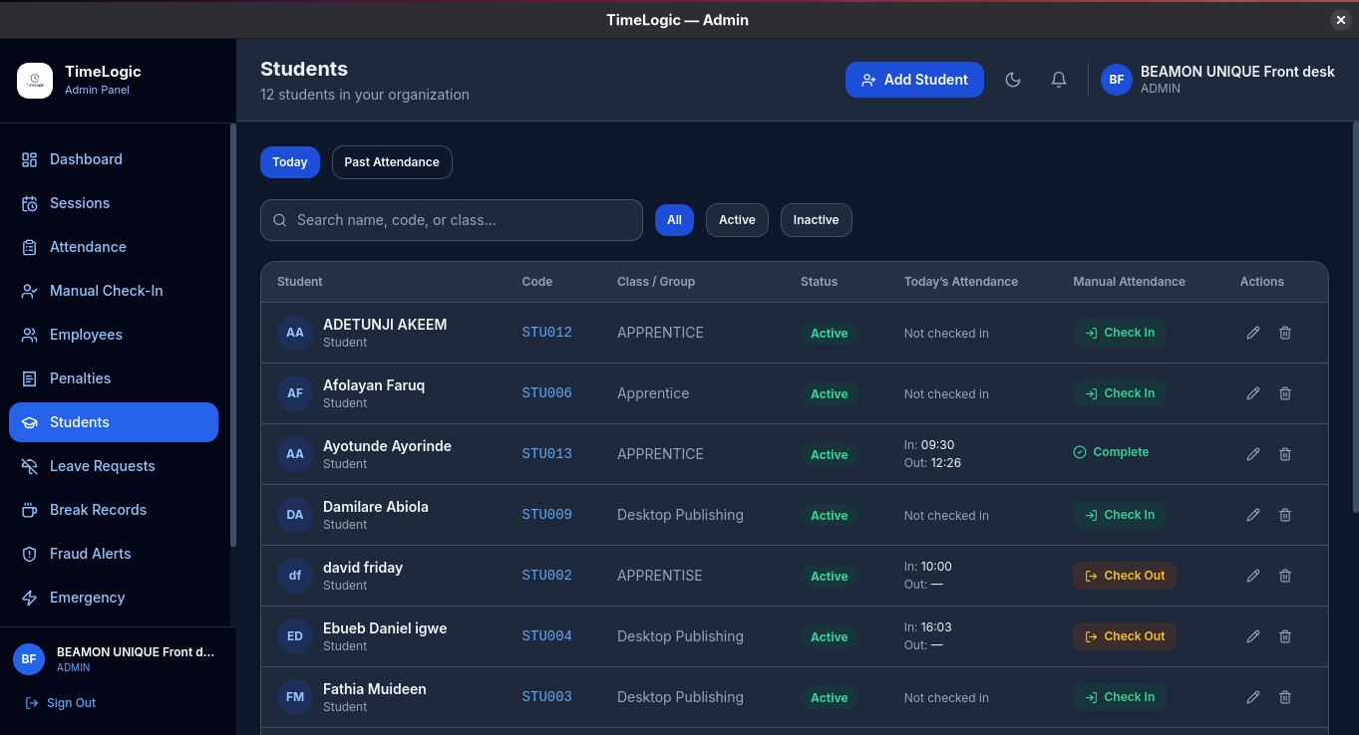The image size is (1359, 735).
Task: Check In Damilare Abiola manually
Action: click(1120, 515)
